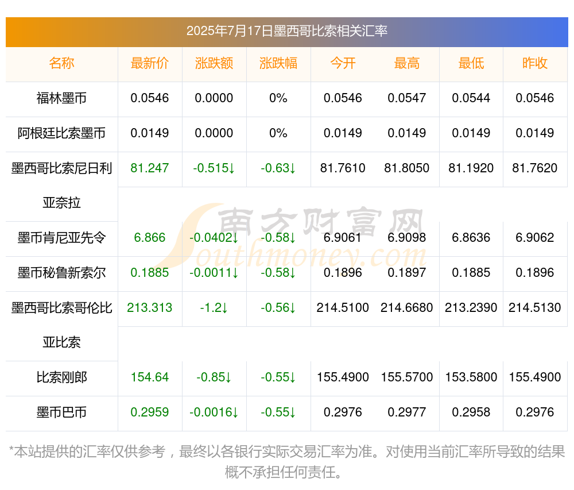Image resolution: width=574 pixels, height=490 pixels.
Task: Click high value 155.5700
Action: tap(406, 377)
